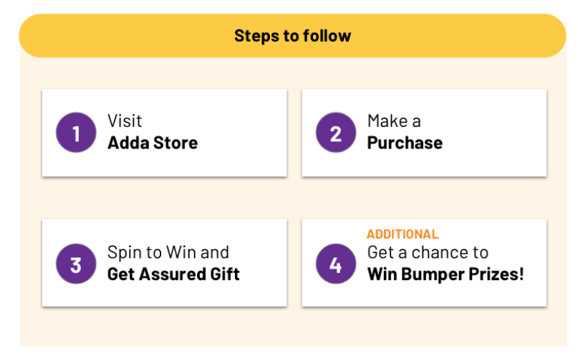Open the Visit Adda Store card
578x357 pixels.
165,133
